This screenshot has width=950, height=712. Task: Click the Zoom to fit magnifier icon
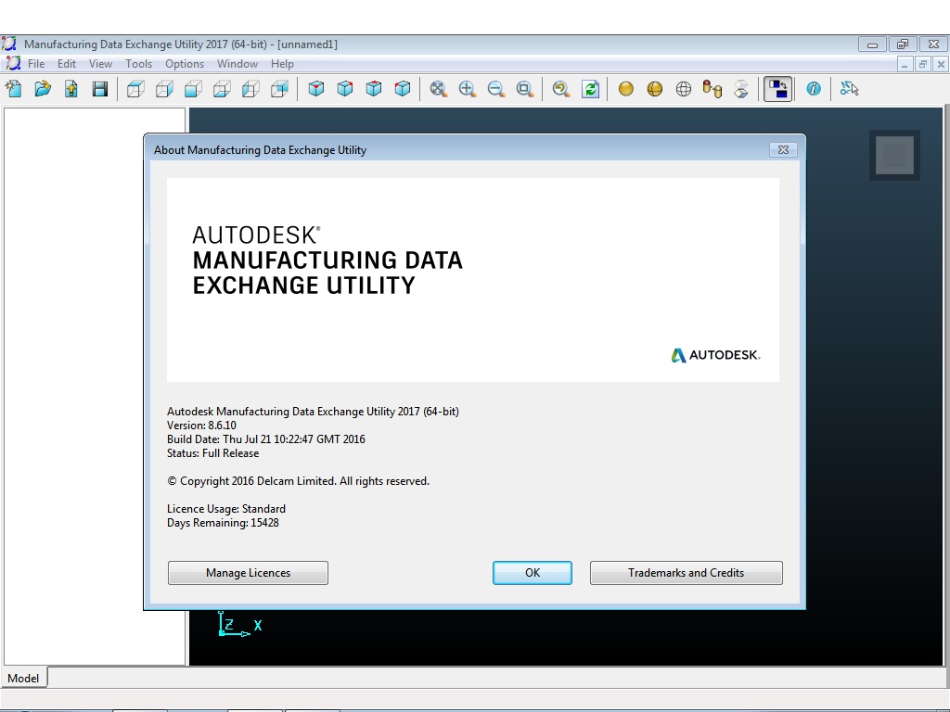coord(438,89)
